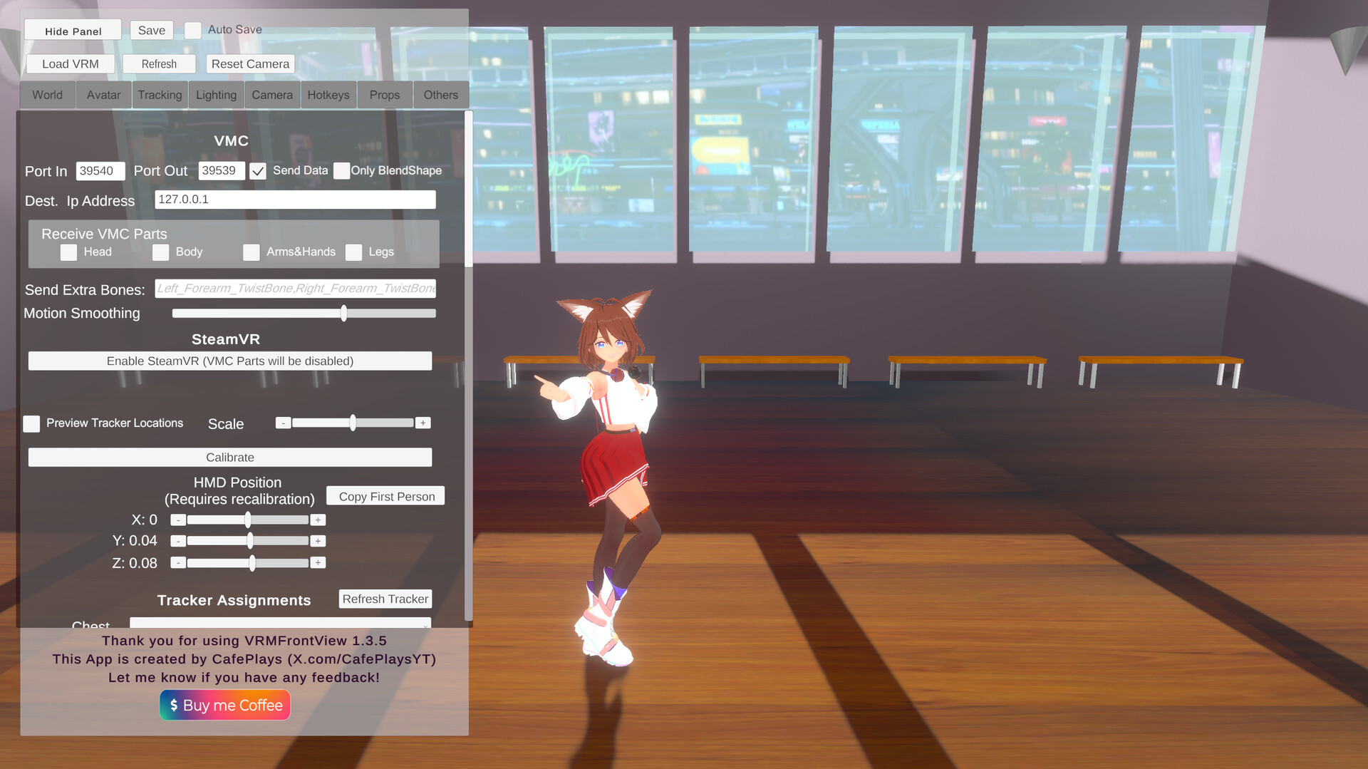
Task: Click the Load VRM button
Action: pyautogui.click(x=70, y=63)
